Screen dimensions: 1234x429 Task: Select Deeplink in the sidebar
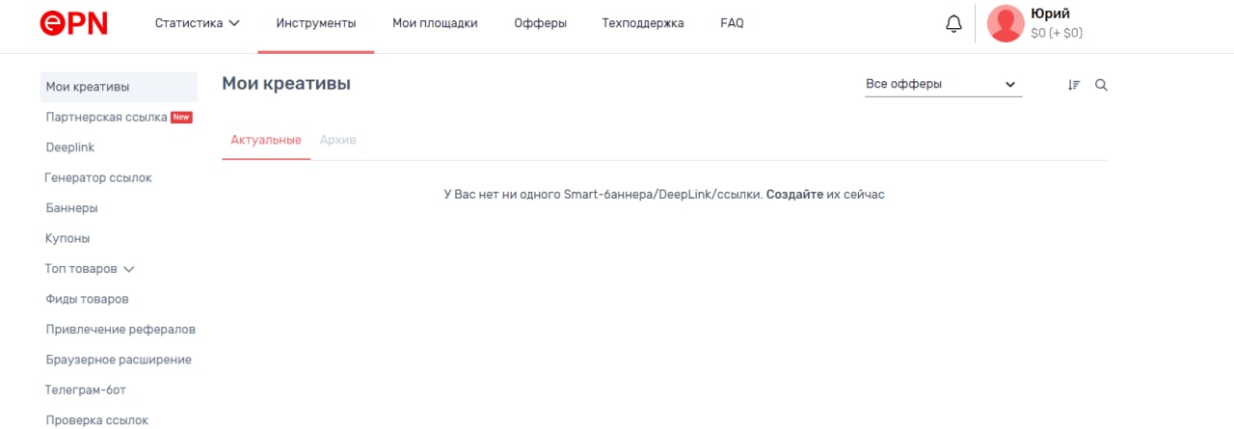[70, 147]
